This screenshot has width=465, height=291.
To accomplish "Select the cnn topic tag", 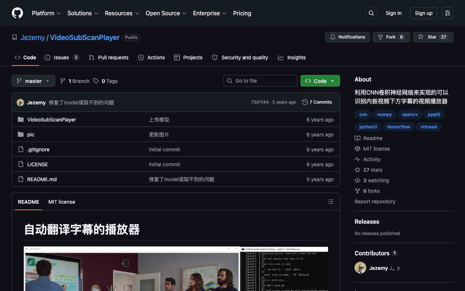I will coord(363,115).
